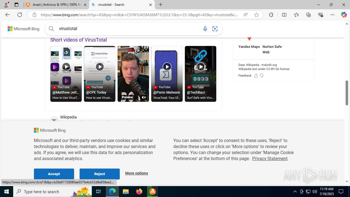Screen dimensions: 350x197
Task: Open Copilot sidebar icon
Action: point(344,15)
